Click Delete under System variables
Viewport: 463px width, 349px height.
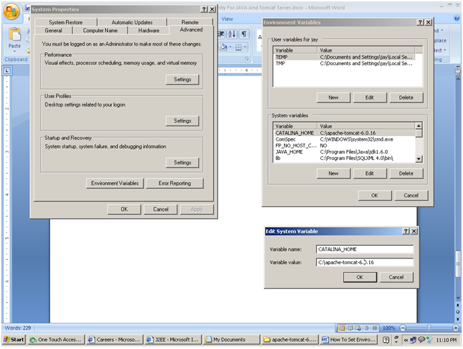click(406, 173)
